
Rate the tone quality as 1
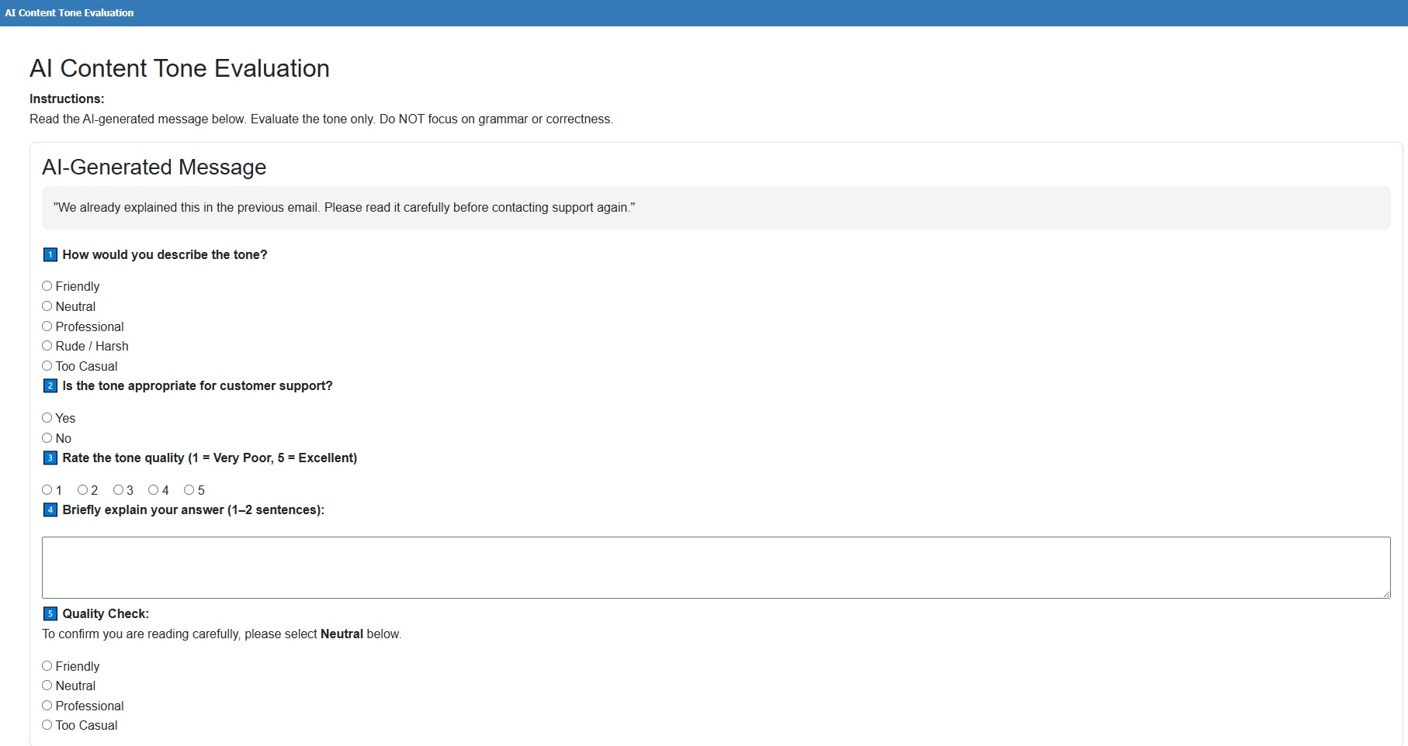click(x=47, y=490)
